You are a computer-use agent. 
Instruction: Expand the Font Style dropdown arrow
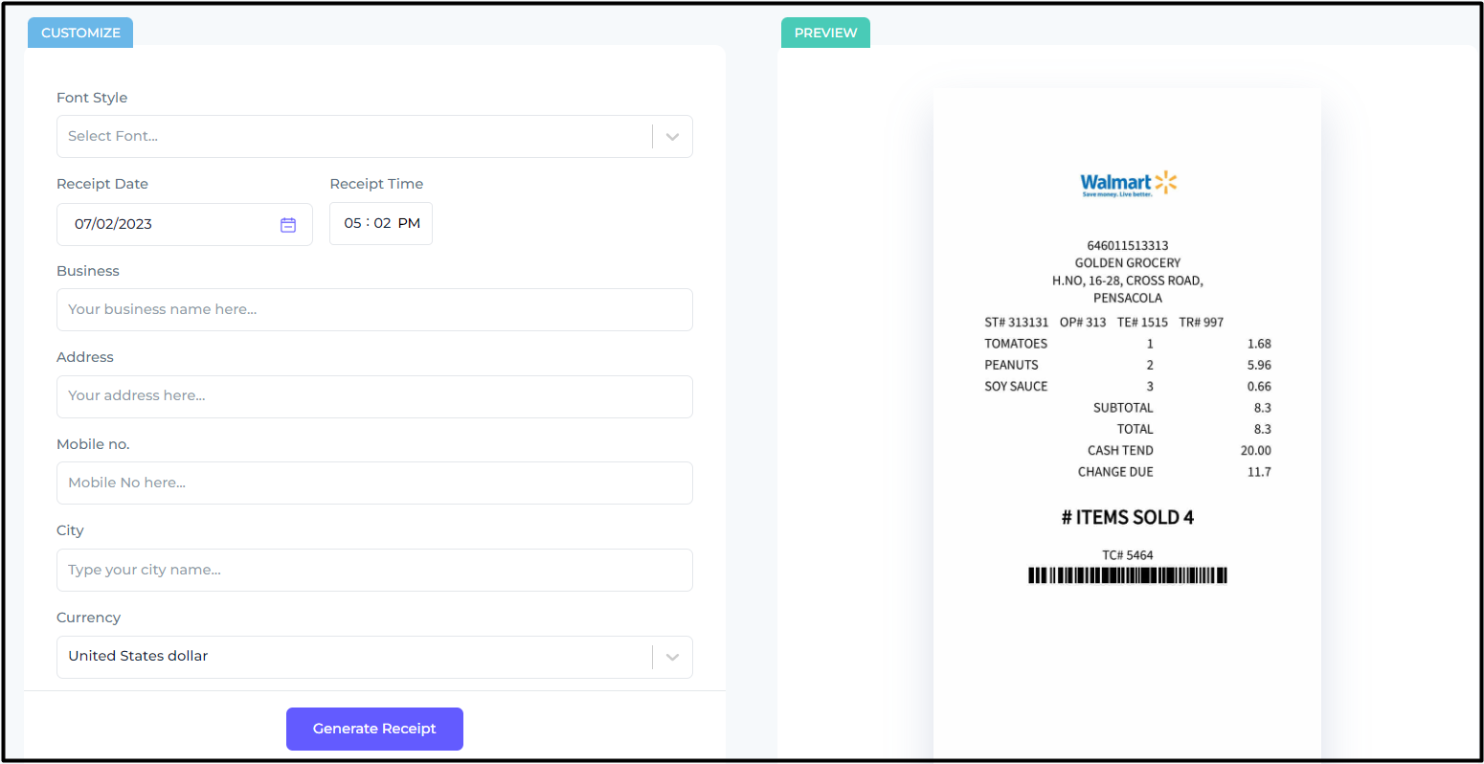[672, 137]
